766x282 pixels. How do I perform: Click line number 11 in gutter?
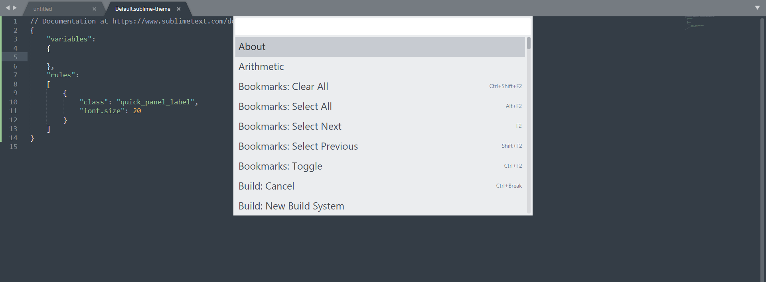tap(14, 111)
